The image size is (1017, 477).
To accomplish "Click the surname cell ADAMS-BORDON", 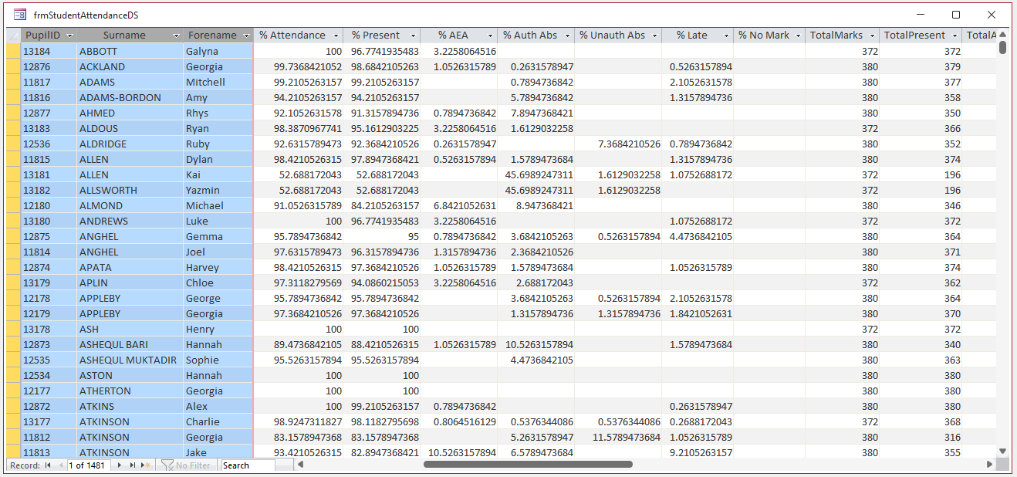I will [130, 97].
